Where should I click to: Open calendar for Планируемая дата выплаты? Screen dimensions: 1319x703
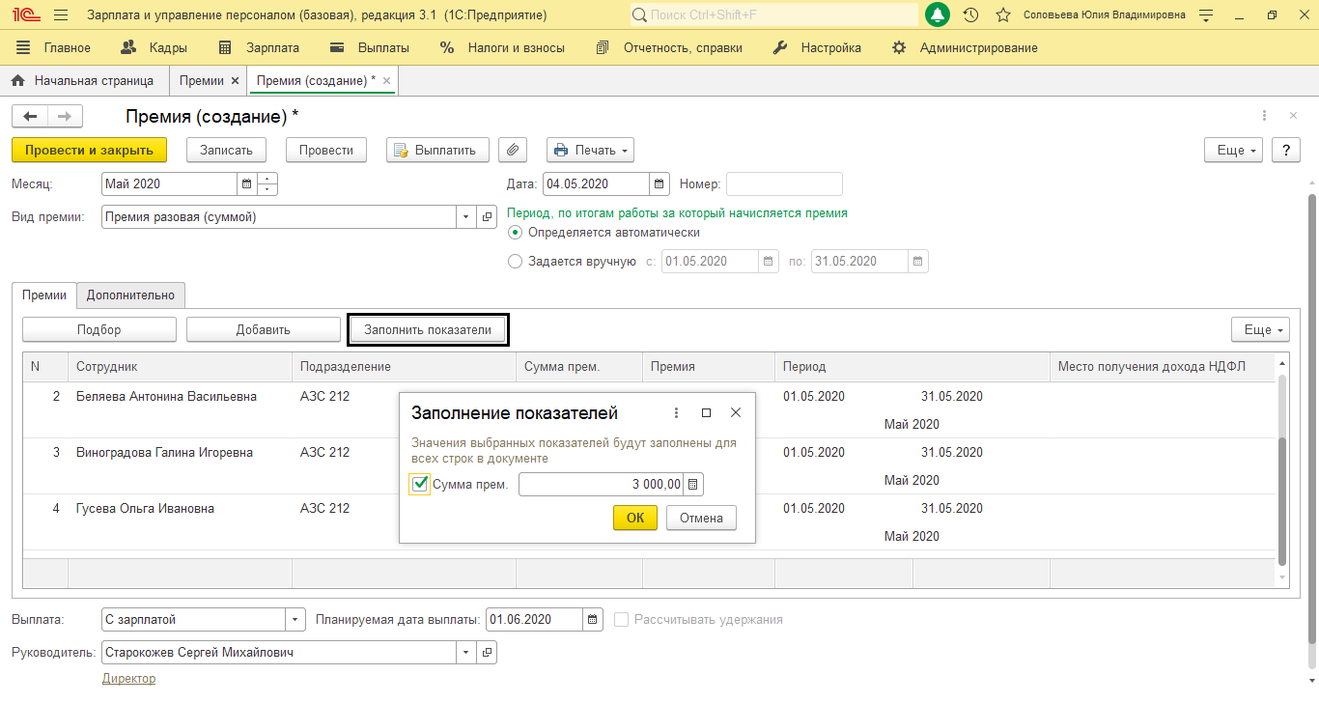[x=593, y=619]
